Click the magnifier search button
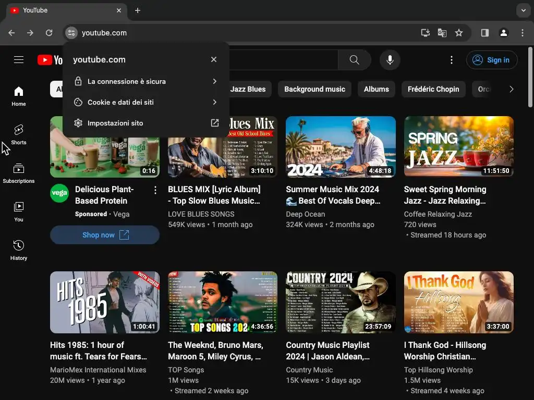Image resolution: width=534 pixels, height=400 pixels. coord(354,60)
